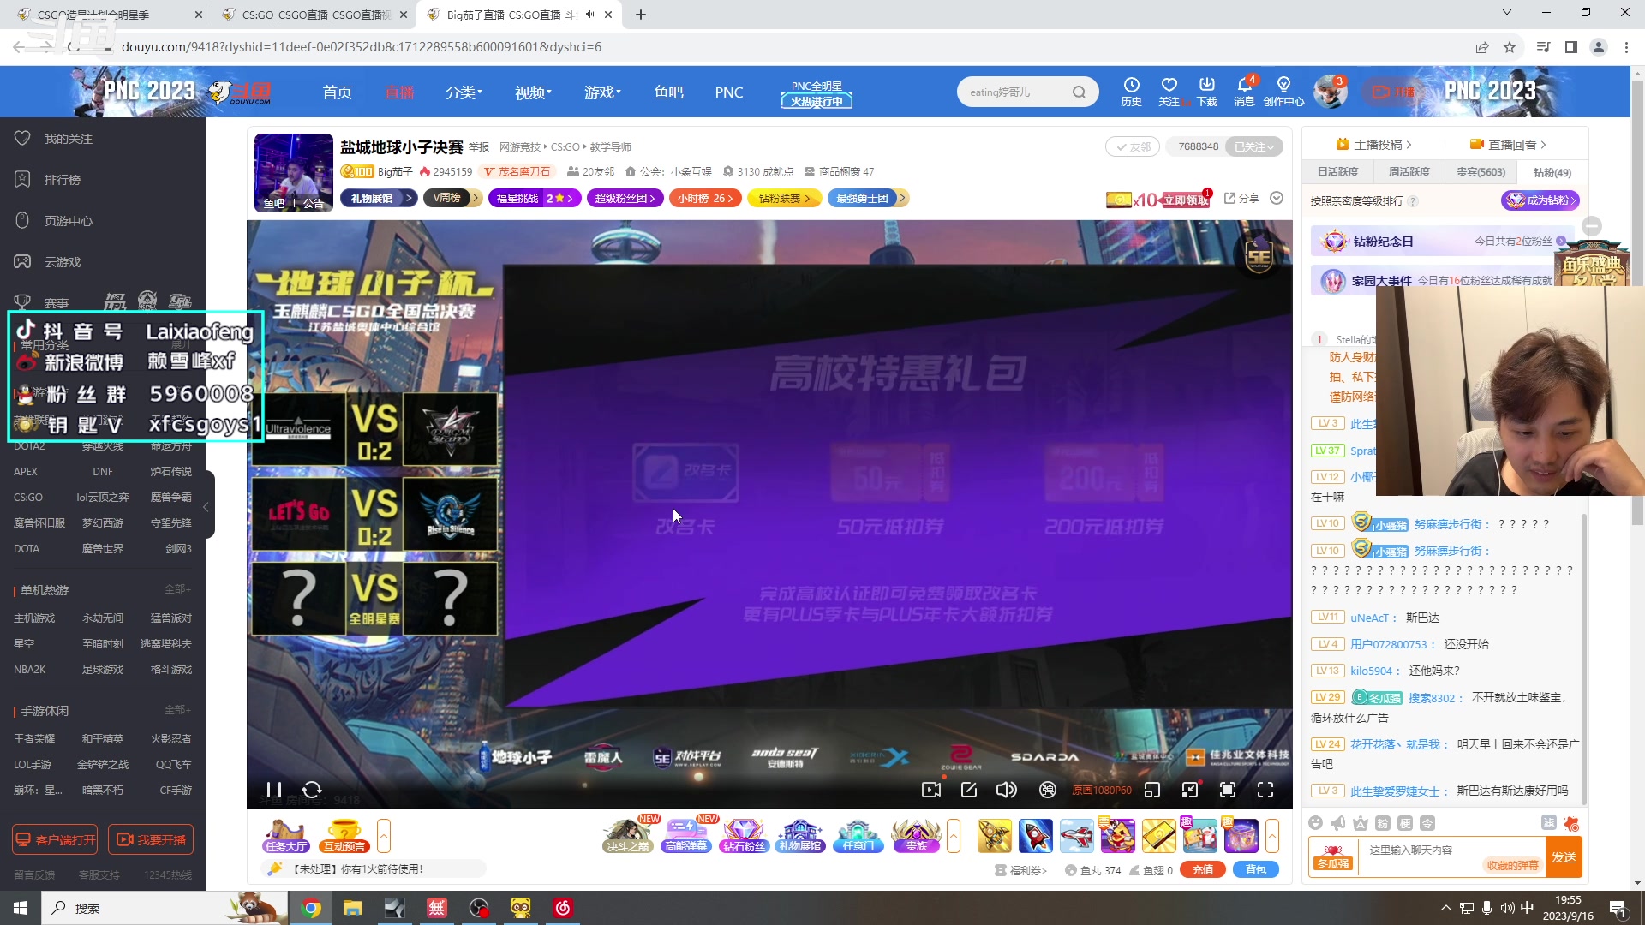Viewport: 1645px width, 925px height.
Task: Open danmaku font style crown icon
Action: [x=1361, y=823]
